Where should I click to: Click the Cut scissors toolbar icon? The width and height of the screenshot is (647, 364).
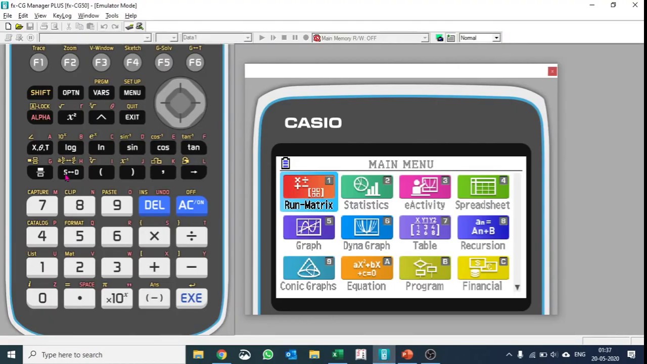[x=69, y=26]
